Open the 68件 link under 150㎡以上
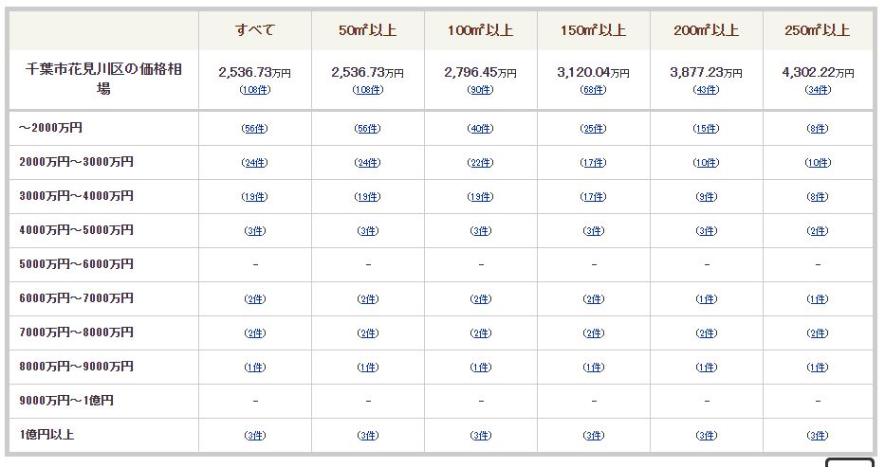The image size is (885, 467). (x=593, y=90)
